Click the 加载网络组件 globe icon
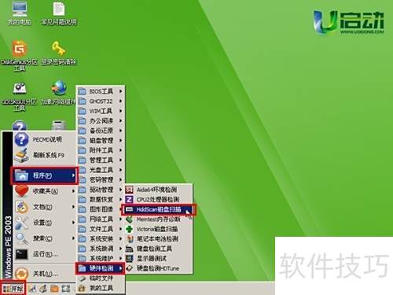Screen dimensions: 393x295 tap(59, 88)
